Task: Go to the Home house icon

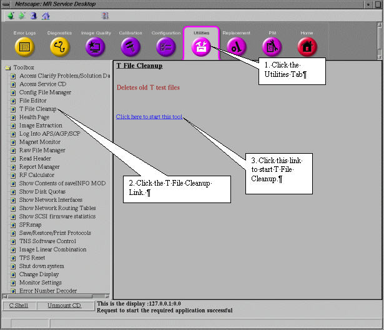Action: (307, 46)
